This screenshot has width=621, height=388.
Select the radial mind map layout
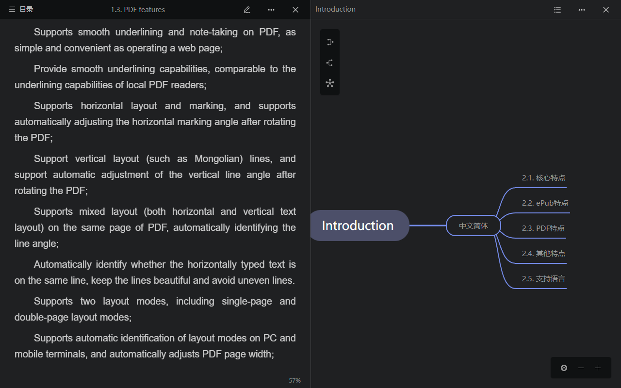pos(330,83)
